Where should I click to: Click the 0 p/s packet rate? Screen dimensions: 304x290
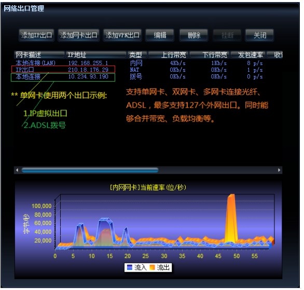[x=255, y=77]
